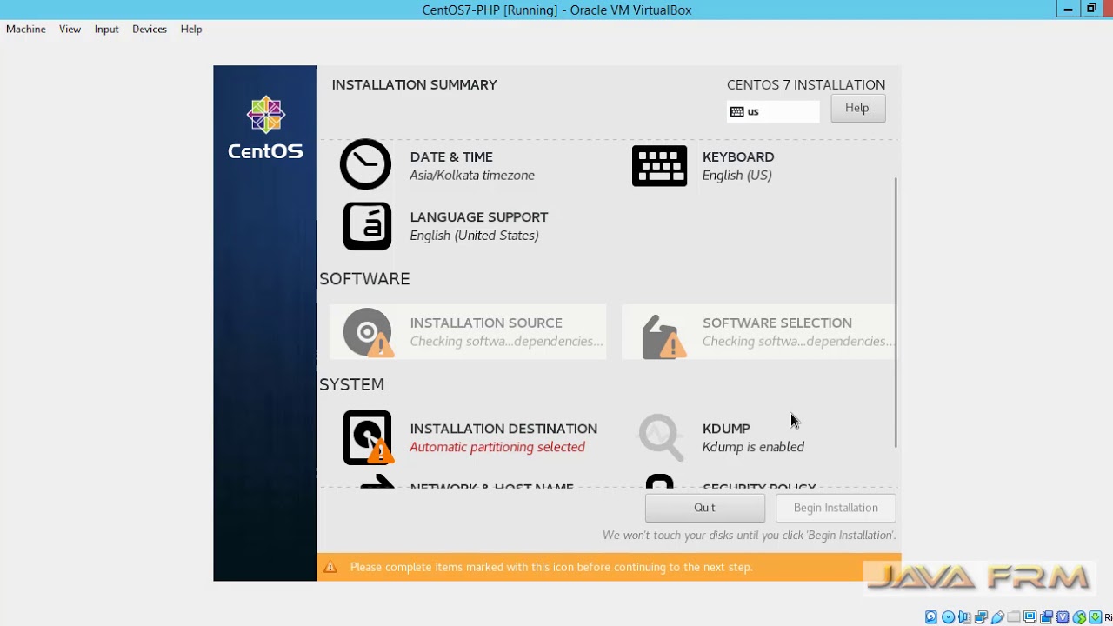Click the us keyboard layout indicator field
Viewport: 1113px width, 626px height.
(x=773, y=111)
